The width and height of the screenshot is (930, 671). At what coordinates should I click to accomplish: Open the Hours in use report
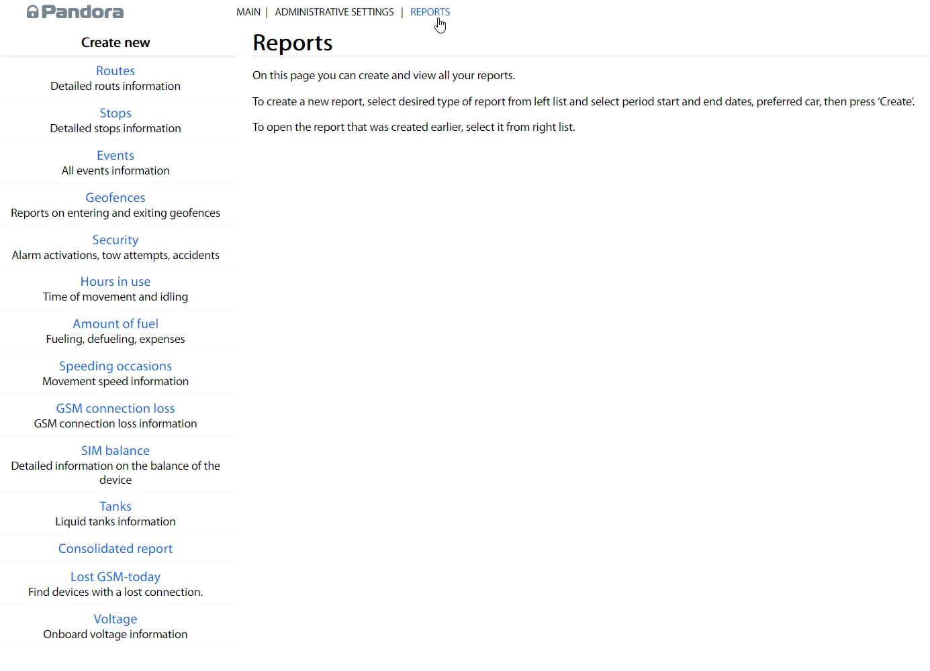click(115, 281)
